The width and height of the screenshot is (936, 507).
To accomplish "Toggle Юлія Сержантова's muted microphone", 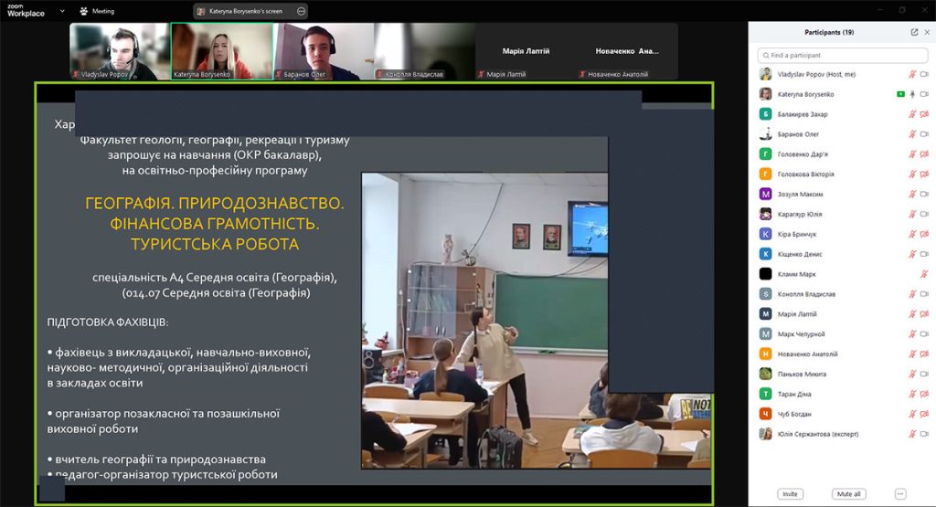I will 911,434.
